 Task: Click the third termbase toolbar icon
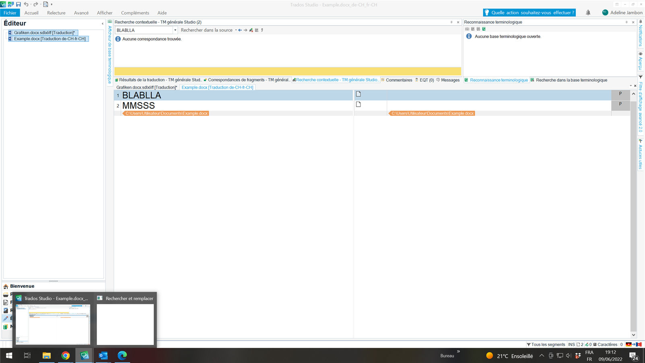(478, 29)
